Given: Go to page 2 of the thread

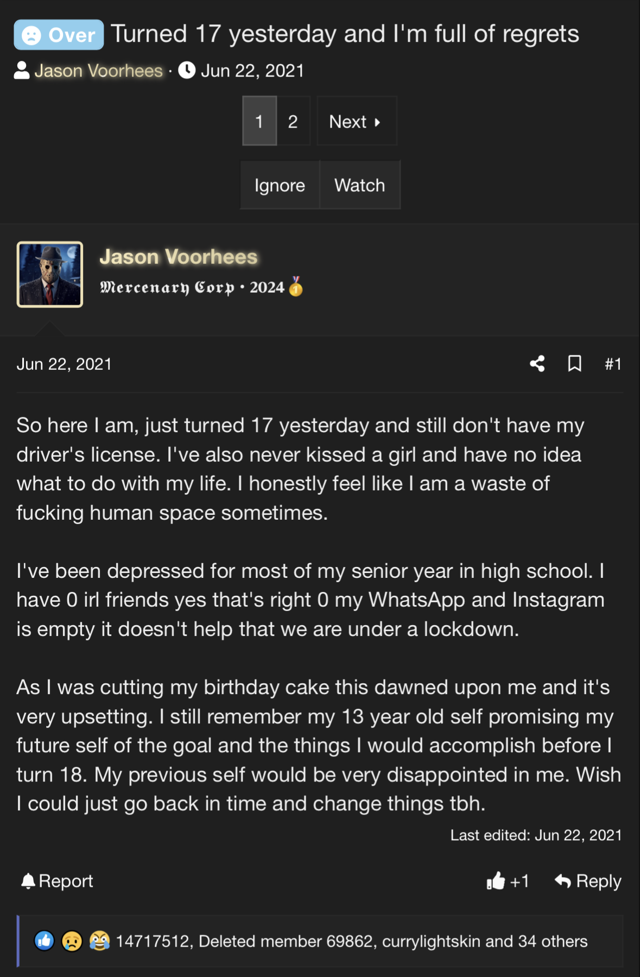Looking at the screenshot, I should click(x=293, y=121).
